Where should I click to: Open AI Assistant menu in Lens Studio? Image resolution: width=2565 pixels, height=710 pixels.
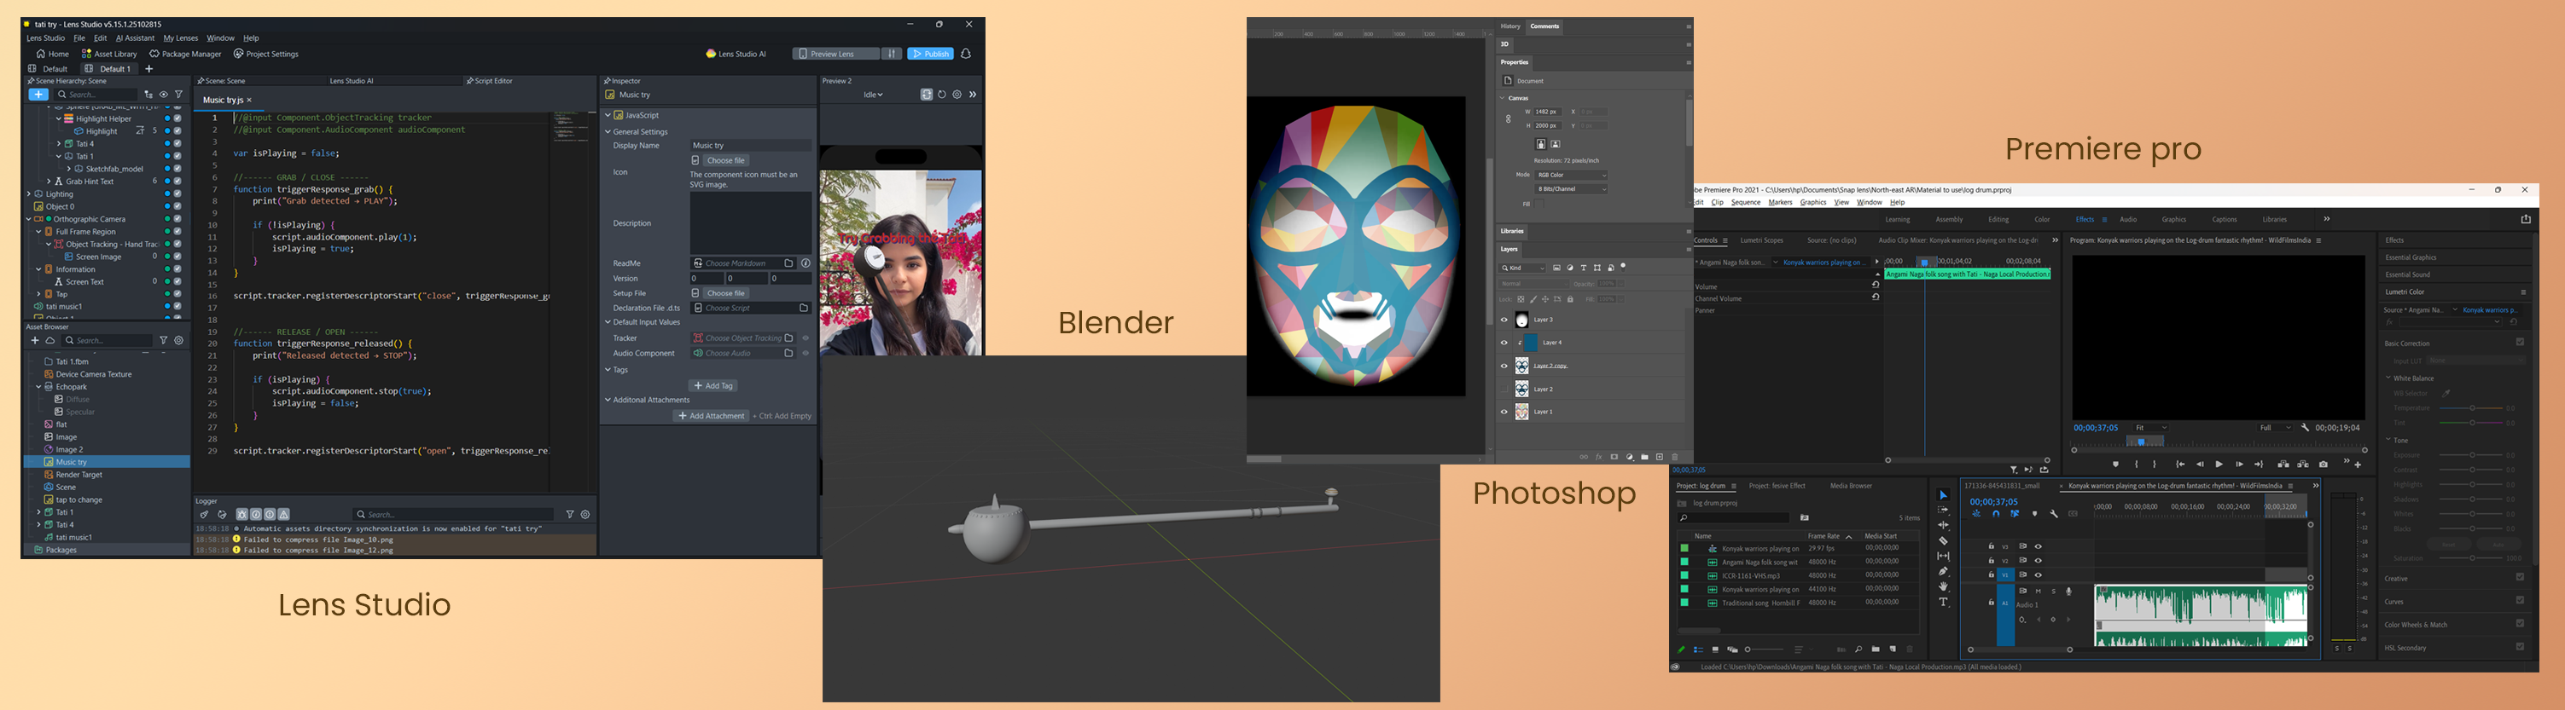pos(136,38)
